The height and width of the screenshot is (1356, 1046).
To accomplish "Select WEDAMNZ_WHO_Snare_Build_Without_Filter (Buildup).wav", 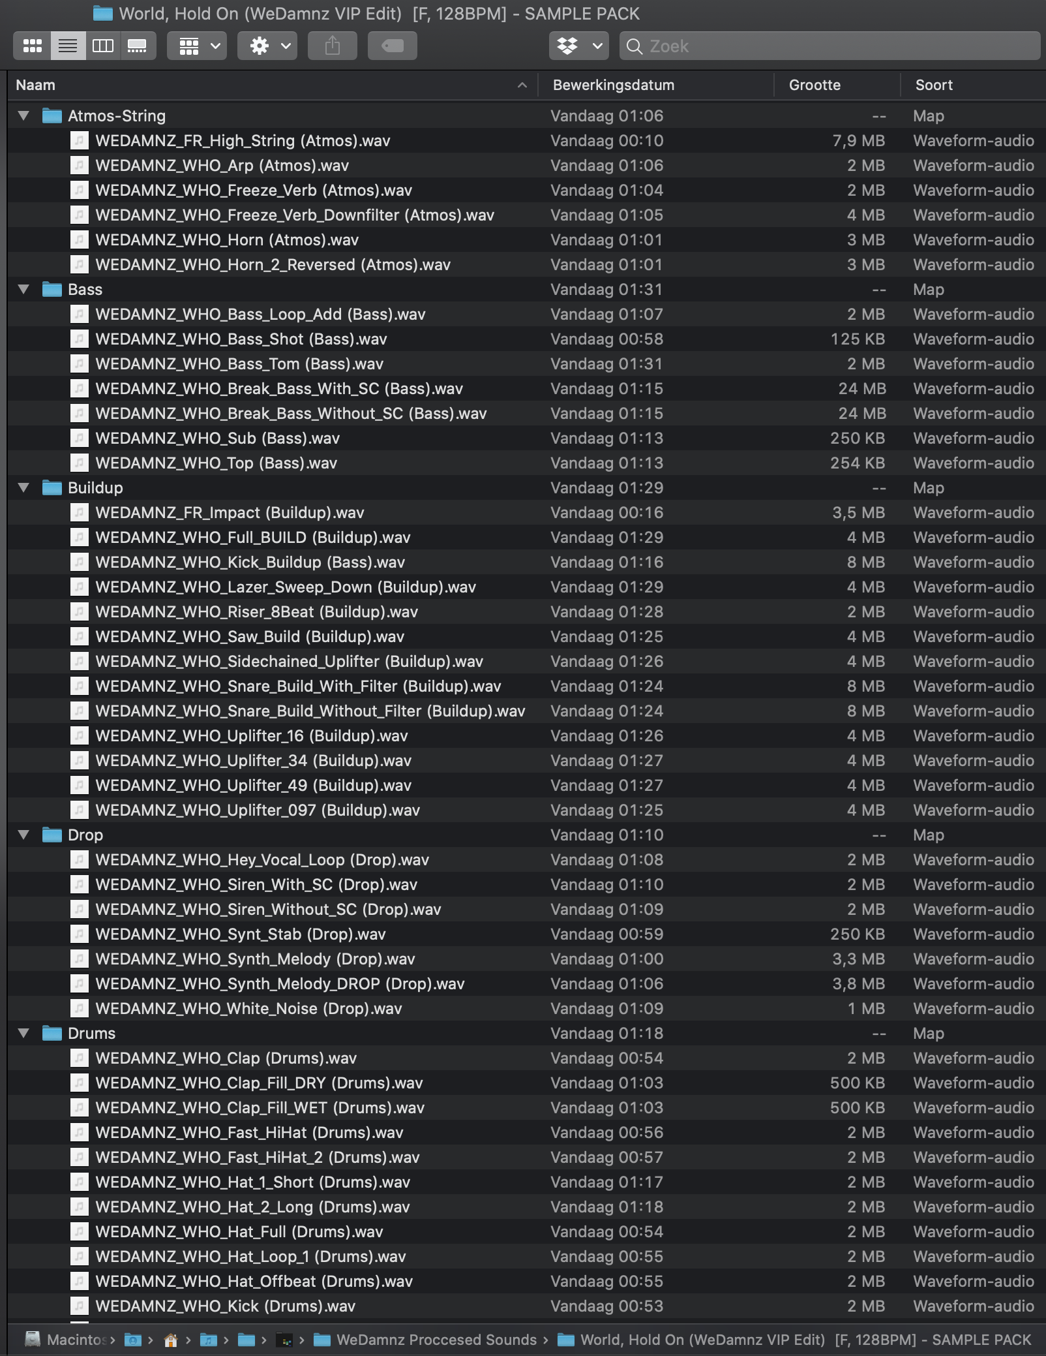I will [x=310, y=711].
